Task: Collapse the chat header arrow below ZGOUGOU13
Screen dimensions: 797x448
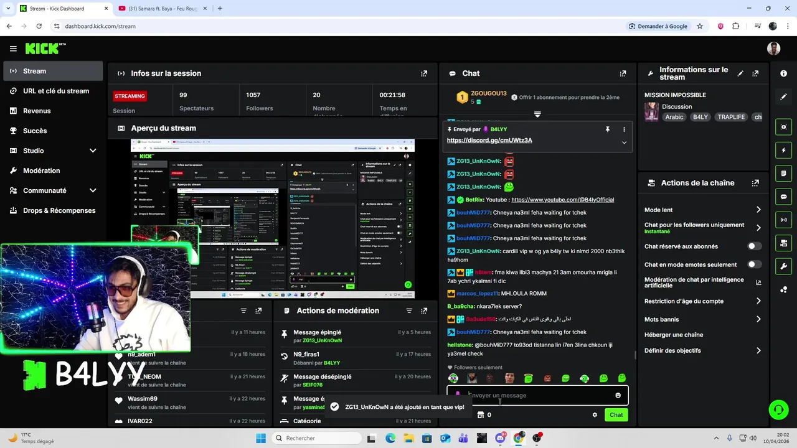Action: point(537,114)
